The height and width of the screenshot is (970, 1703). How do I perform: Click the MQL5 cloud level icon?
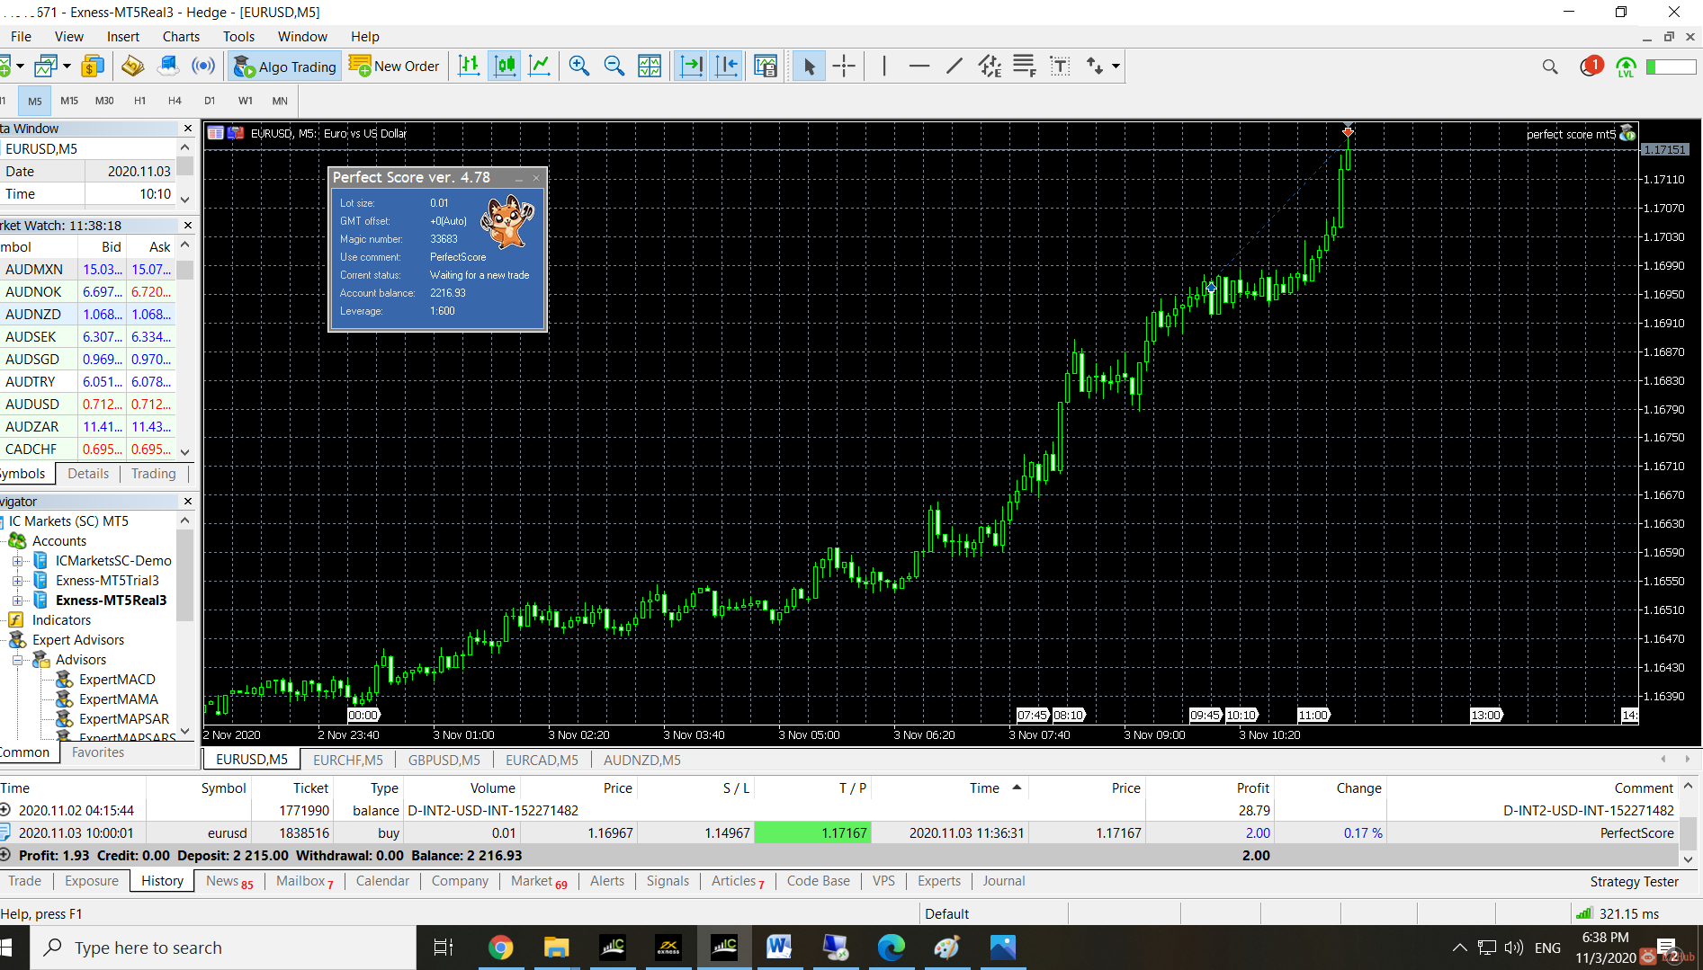(x=1626, y=67)
